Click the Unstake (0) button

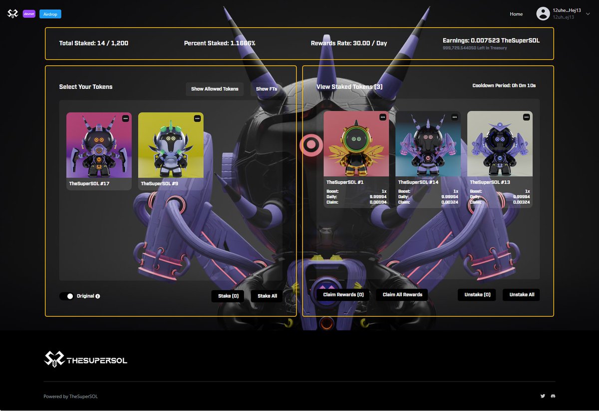(477, 295)
